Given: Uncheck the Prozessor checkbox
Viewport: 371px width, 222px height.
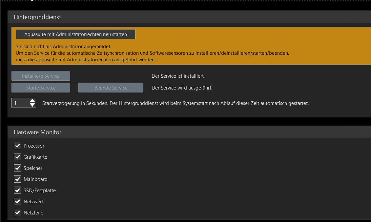Looking at the screenshot, I should pyautogui.click(x=17, y=146).
